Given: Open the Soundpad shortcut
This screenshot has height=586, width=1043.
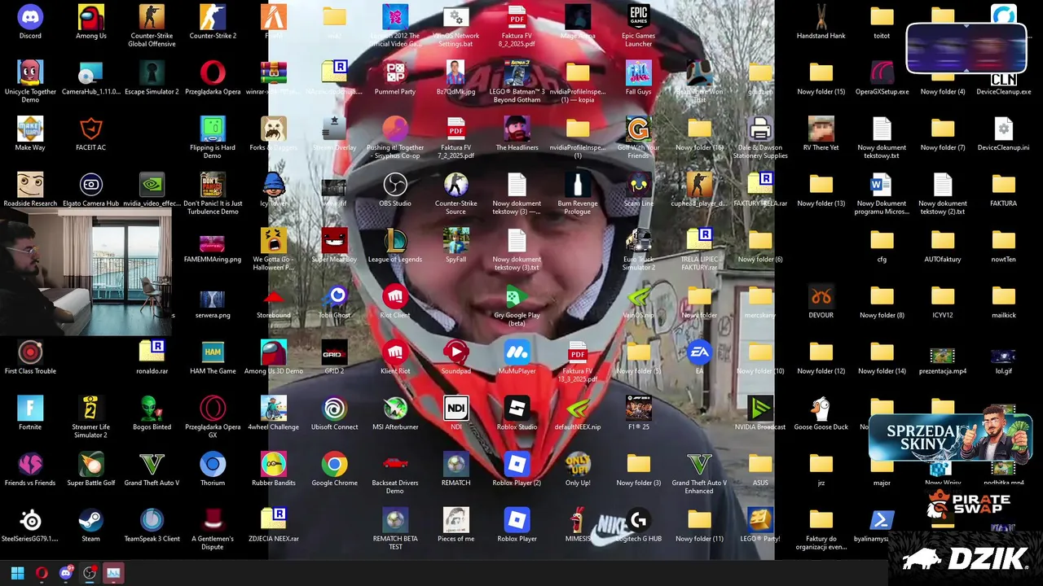Looking at the screenshot, I should coord(455,357).
